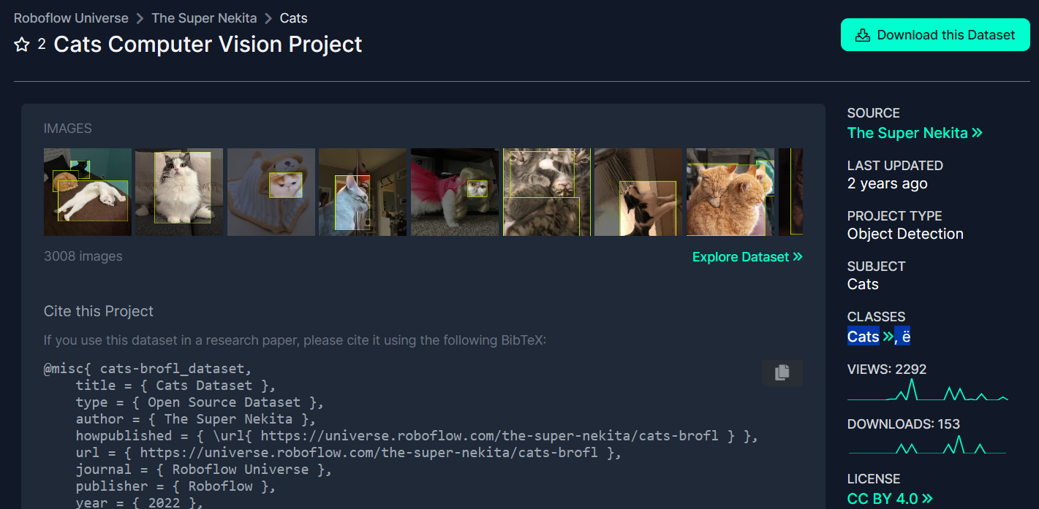Open thumbnail of white cat lying on floor
Screen dimensions: 1039x509
tap(88, 192)
